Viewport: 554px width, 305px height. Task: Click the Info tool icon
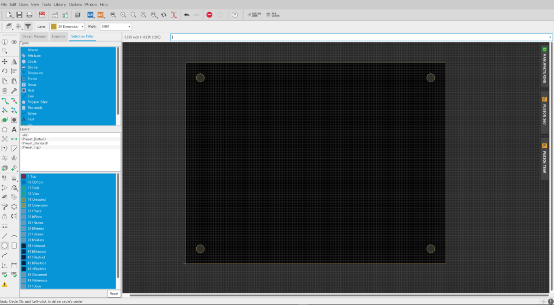point(5,42)
